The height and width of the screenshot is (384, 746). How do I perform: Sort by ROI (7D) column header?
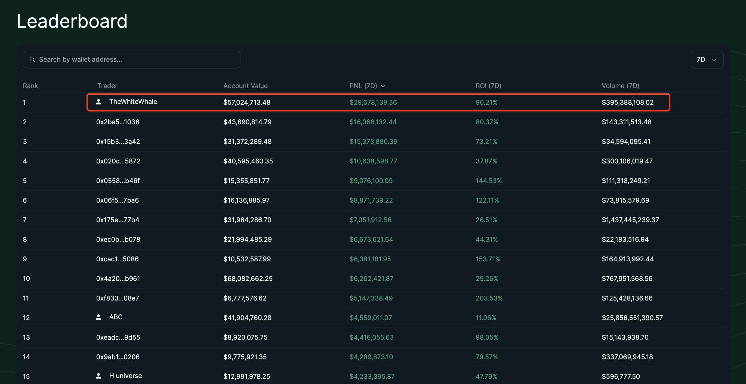(x=488, y=86)
